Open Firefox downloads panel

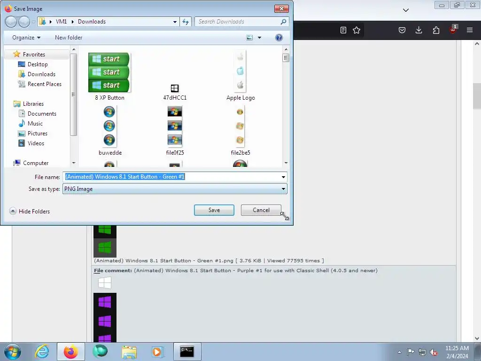[x=419, y=30]
